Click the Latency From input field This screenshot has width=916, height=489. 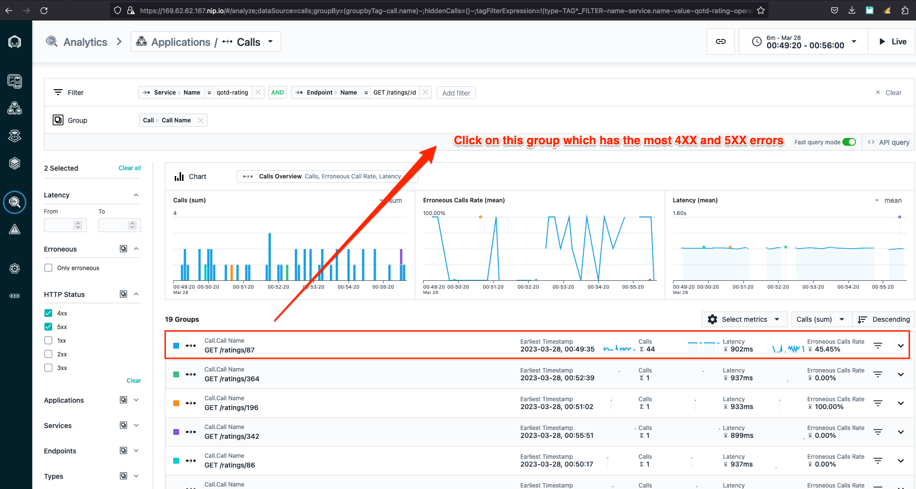(x=65, y=225)
